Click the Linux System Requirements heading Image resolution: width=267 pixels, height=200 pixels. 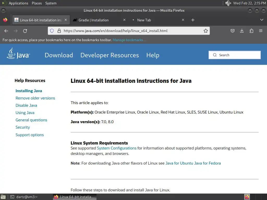tap(99, 143)
